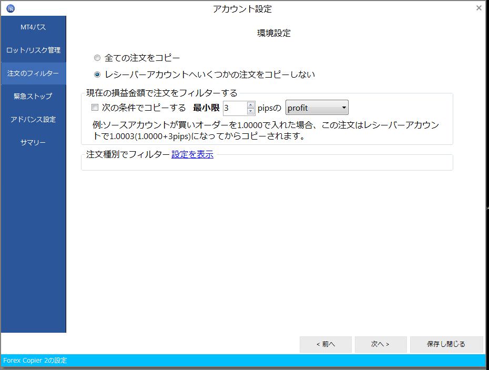Choose レシーバーアカウントへいくつかの注文をコピーしない option
Viewport: 489px width, 370px height.
(x=97, y=75)
